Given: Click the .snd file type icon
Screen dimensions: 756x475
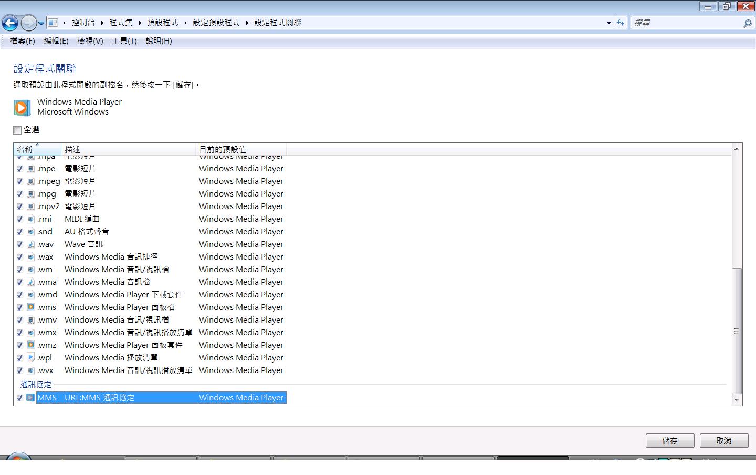Looking at the screenshot, I should pos(31,232).
